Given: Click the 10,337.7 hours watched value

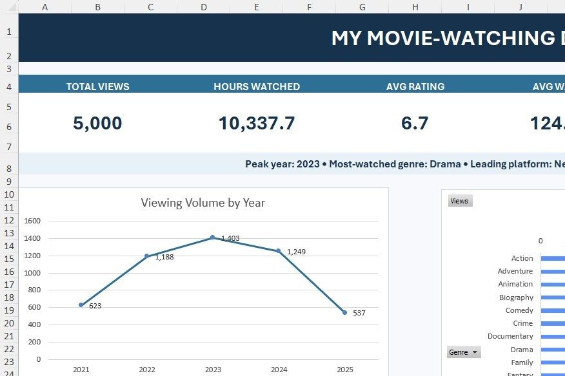Looking at the screenshot, I should coord(257,123).
